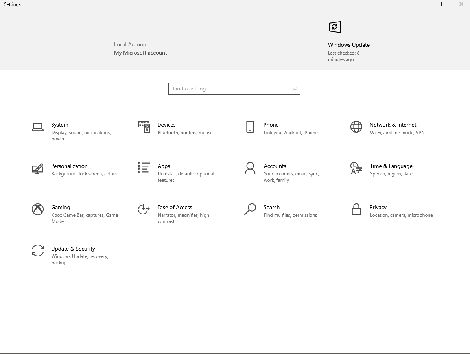Click the Time & Language icon
Viewport: 470px width, 354px height.
pos(356,168)
